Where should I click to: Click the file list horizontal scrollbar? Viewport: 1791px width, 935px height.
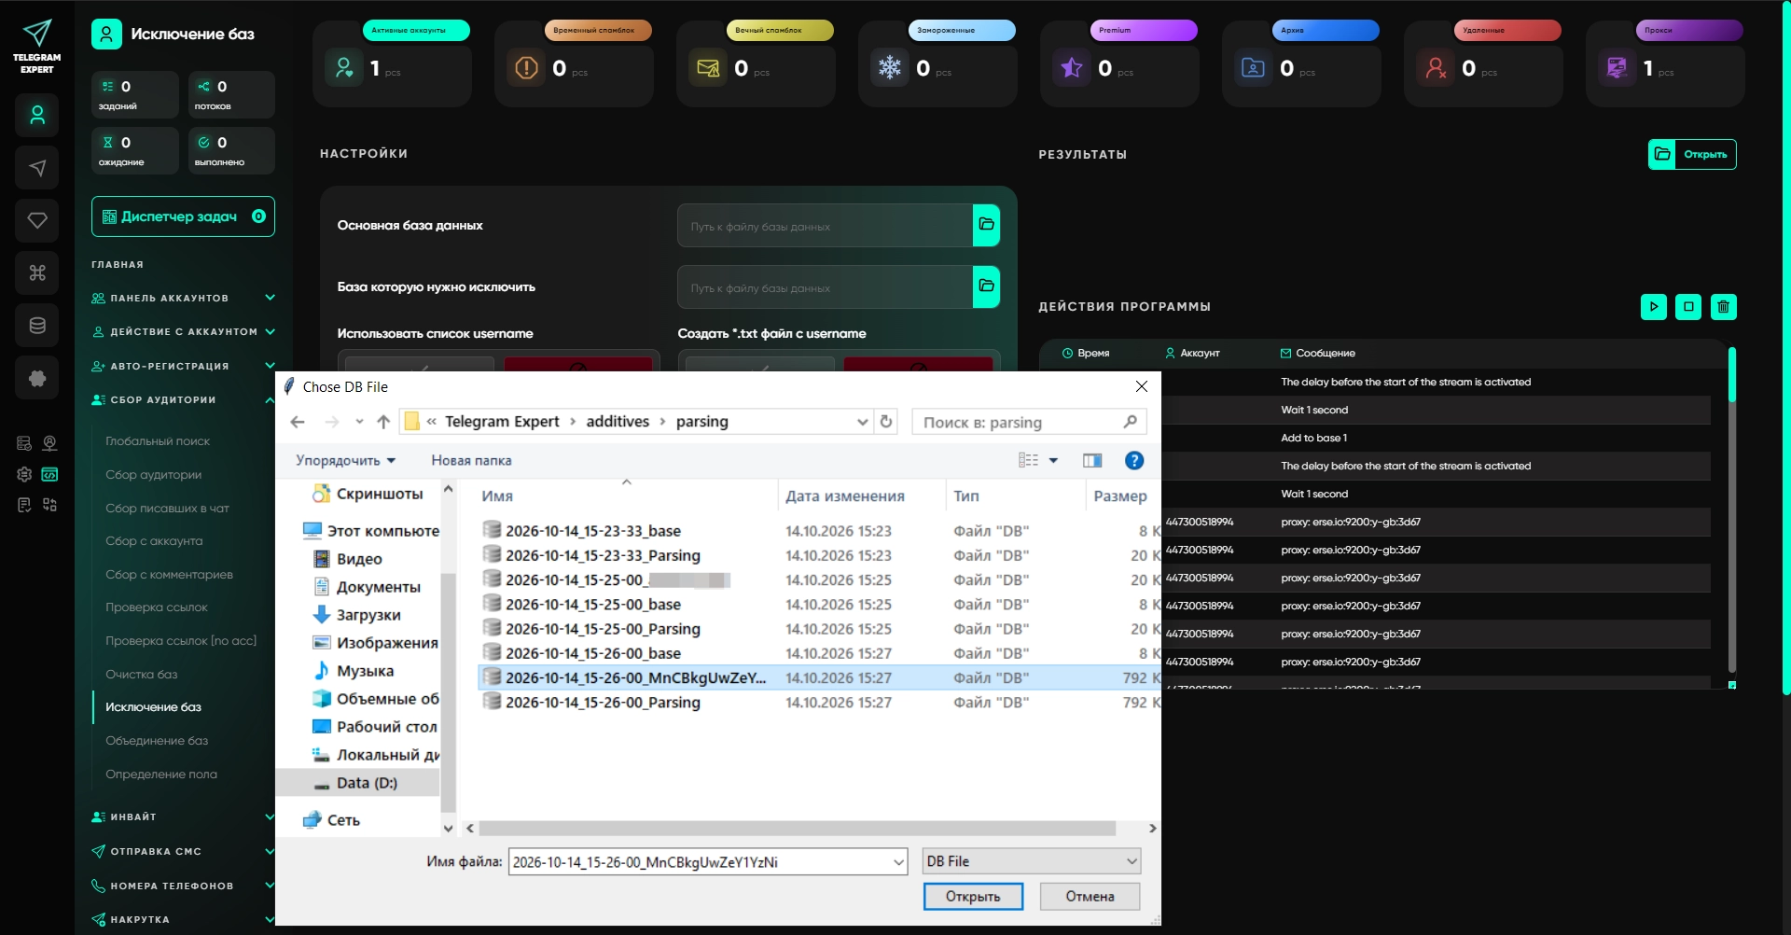pos(798,828)
